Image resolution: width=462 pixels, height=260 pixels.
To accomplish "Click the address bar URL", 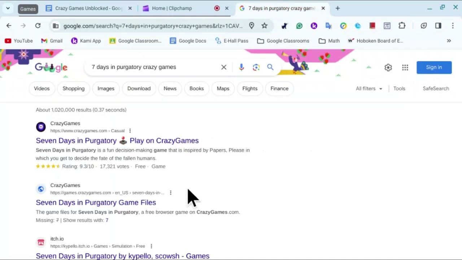I will tap(153, 26).
